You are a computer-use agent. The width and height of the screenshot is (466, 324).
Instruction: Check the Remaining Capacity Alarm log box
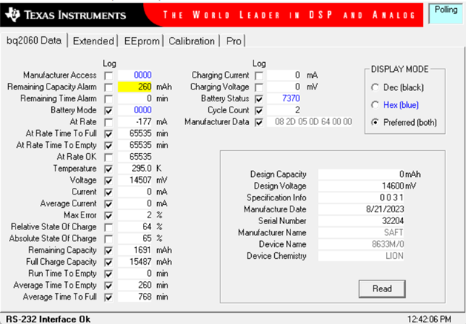(x=108, y=87)
